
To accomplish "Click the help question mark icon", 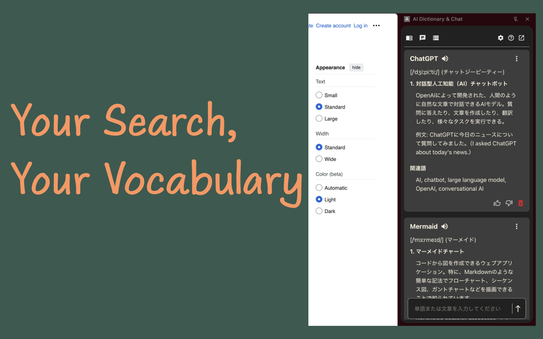I will click(511, 38).
